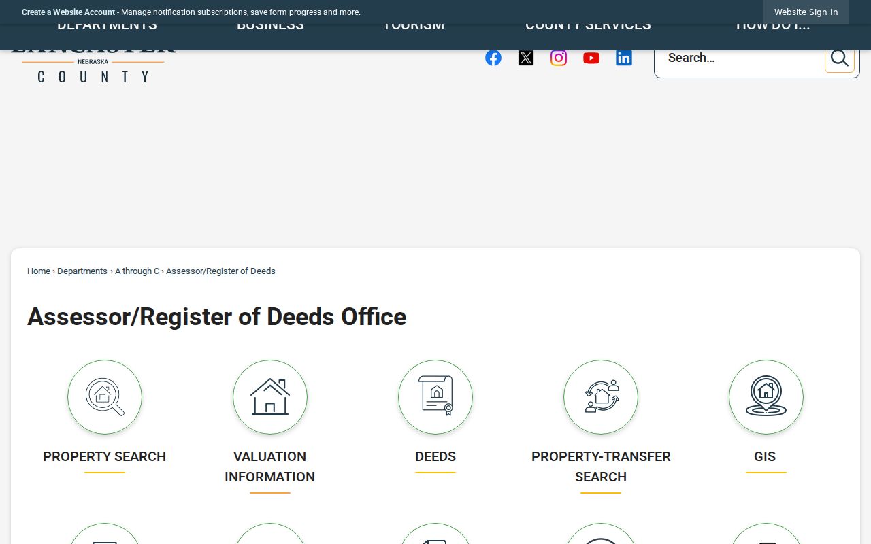Click the PROPERTY-TRANSFER SEARCH label
This screenshot has width=871, height=544.
tap(601, 466)
